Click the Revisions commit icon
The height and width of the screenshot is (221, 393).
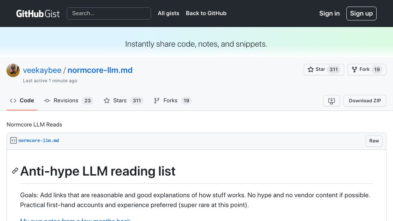tap(47, 101)
